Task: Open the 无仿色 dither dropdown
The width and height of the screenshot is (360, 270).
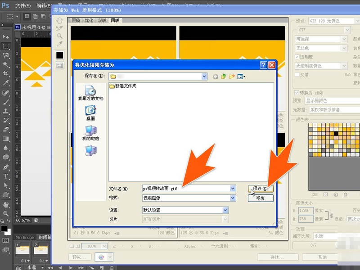Action: (x=344, y=48)
